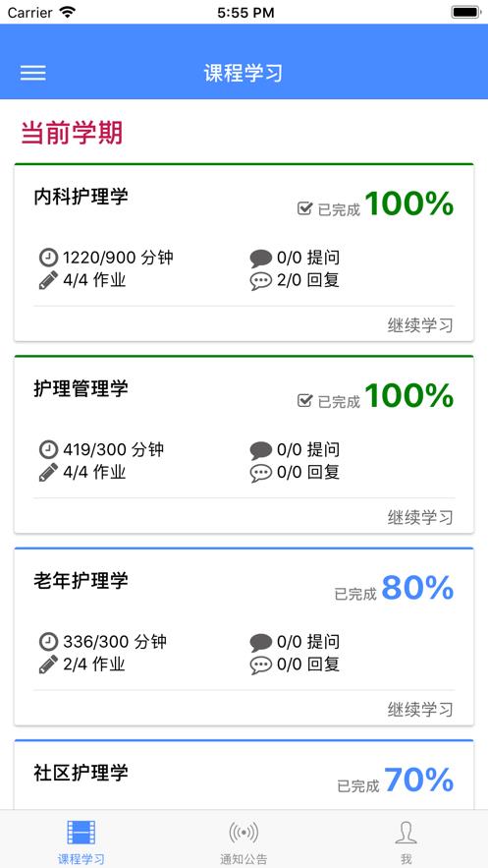Tap the 80% progress of 老年护理学
Screen dimensions: 488x868
tap(417, 588)
